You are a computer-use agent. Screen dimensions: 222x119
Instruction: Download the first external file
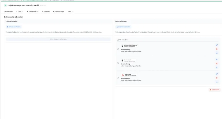point(217,53)
